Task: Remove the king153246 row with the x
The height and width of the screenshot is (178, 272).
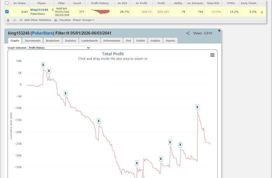Action: pos(262,12)
